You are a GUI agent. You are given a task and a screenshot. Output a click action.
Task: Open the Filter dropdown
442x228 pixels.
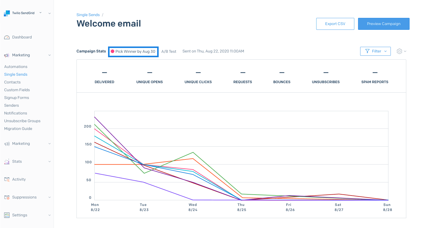(375, 51)
